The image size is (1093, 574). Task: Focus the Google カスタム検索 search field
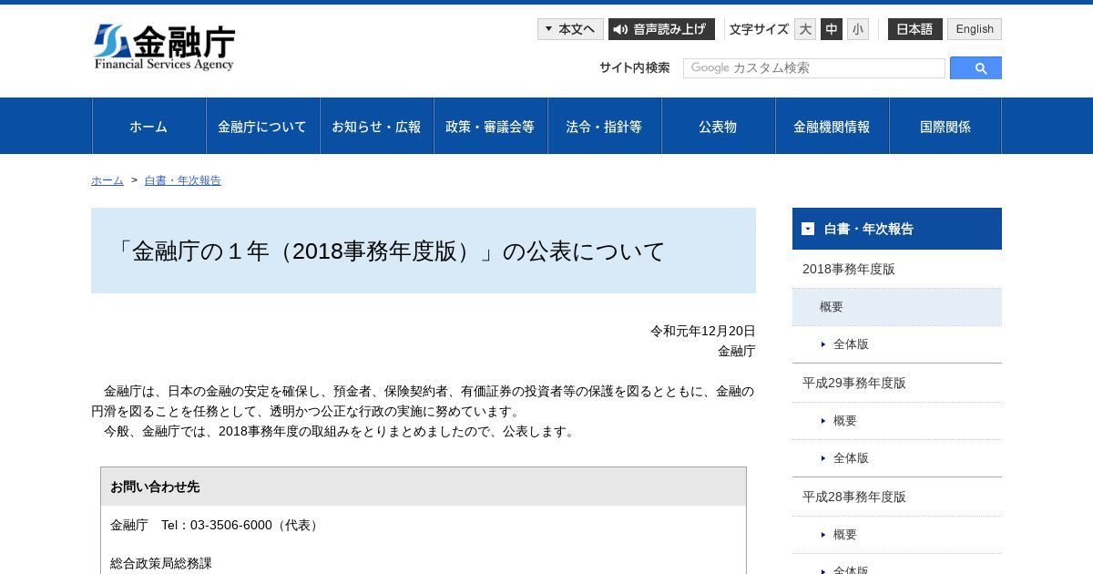pyautogui.click(x=814, y=68)
